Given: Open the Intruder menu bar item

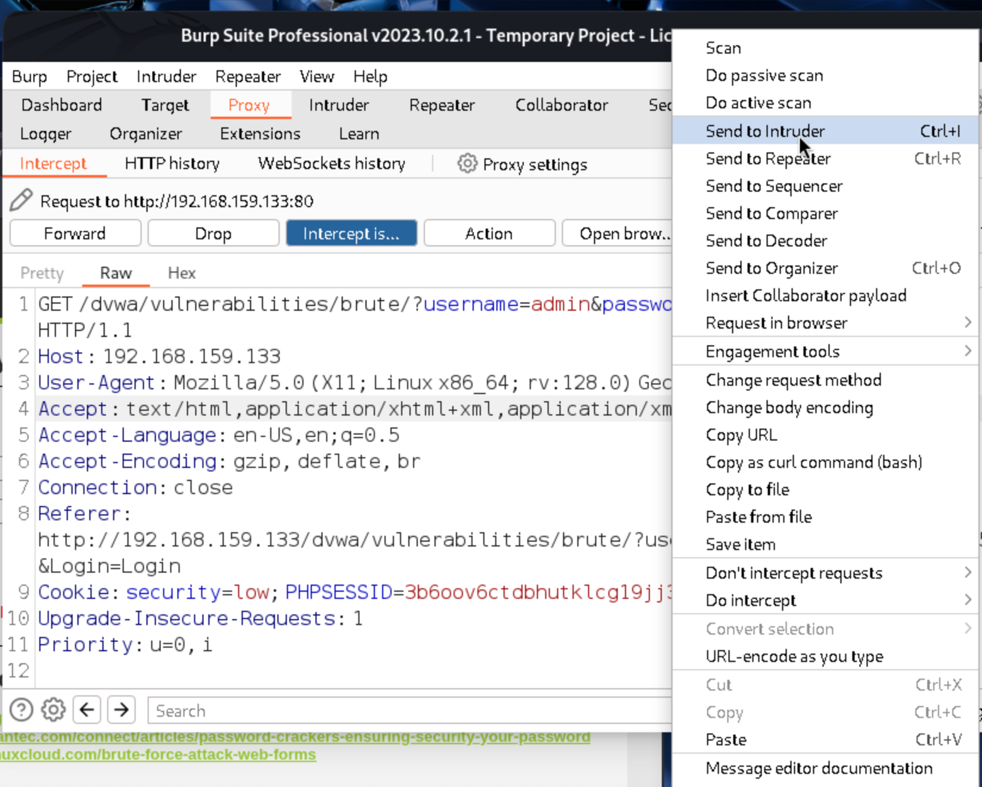Looking at the screenshot, I should [x=166, y=77].
